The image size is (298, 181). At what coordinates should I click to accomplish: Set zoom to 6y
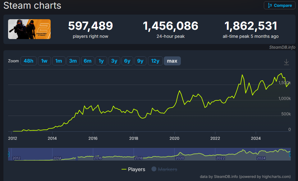[x=127, y=61]
